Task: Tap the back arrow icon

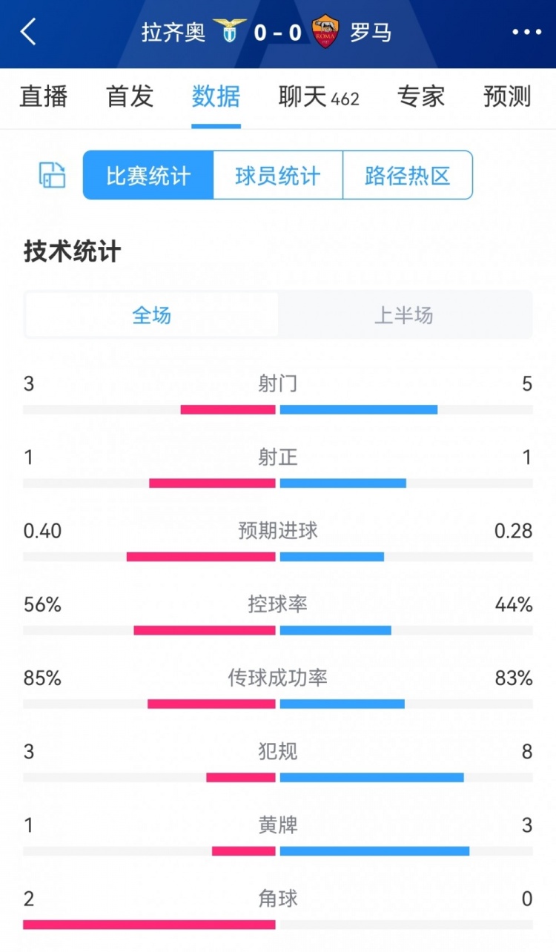Action: [27, 33]
